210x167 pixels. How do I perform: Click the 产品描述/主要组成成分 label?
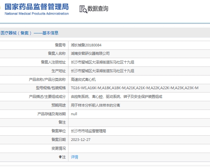click(47, 97)
